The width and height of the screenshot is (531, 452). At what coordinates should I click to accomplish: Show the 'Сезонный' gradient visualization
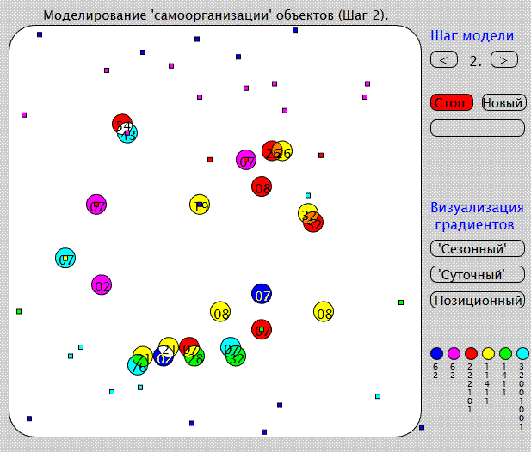pos(477,248)
